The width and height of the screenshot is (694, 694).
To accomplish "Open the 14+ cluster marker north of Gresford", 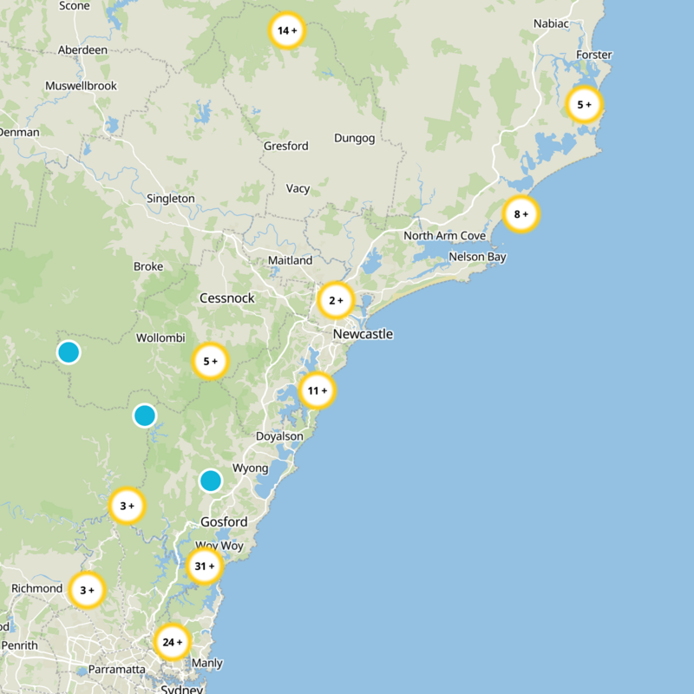I will coord(287,30).
